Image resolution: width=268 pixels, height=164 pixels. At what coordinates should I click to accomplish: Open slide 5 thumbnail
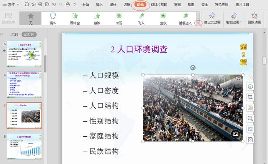24,54
